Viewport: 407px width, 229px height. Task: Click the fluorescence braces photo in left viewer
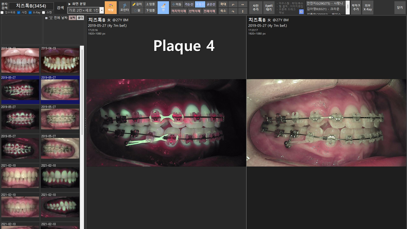point(166,123)
